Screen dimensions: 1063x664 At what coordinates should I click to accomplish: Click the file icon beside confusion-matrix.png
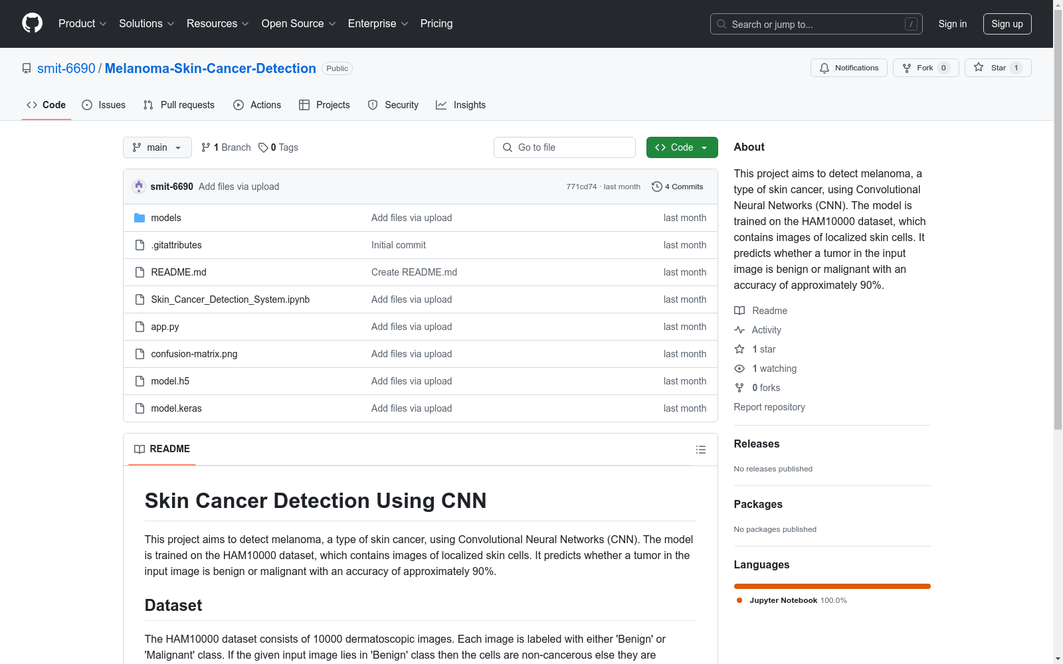tap(140, 354)
